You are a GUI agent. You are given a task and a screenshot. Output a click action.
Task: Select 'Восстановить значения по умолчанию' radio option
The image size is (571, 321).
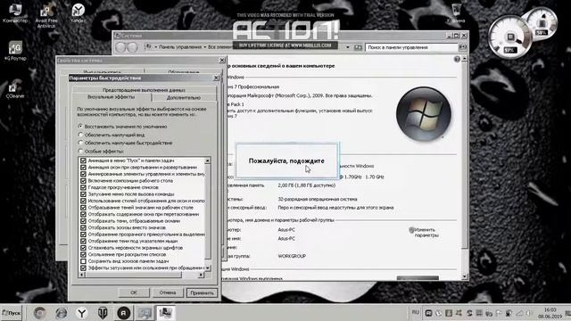pyautogui.click(x=80, y=127)
